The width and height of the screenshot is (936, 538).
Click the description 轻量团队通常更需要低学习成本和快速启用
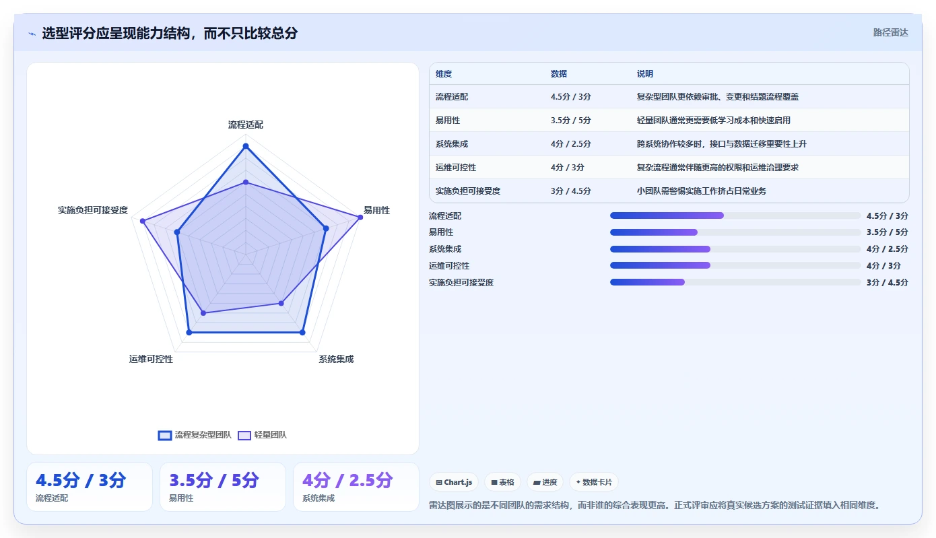[x=714, y=121]
